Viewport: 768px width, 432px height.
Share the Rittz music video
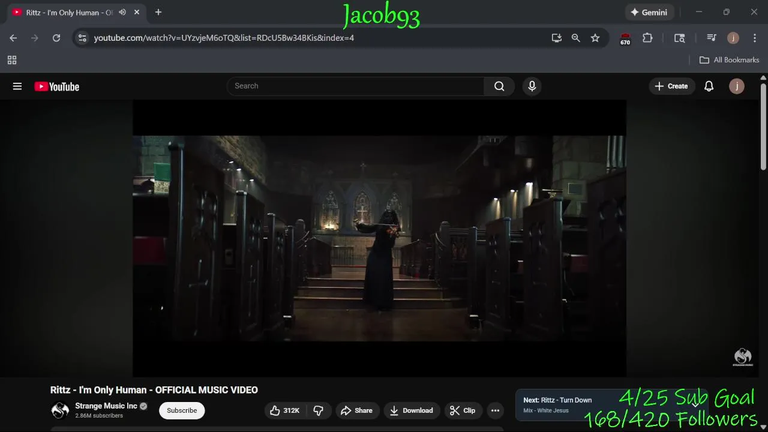click(x=357, y=410)
